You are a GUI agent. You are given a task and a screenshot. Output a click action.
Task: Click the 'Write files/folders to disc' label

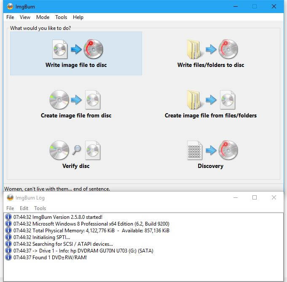pos(211,65)
